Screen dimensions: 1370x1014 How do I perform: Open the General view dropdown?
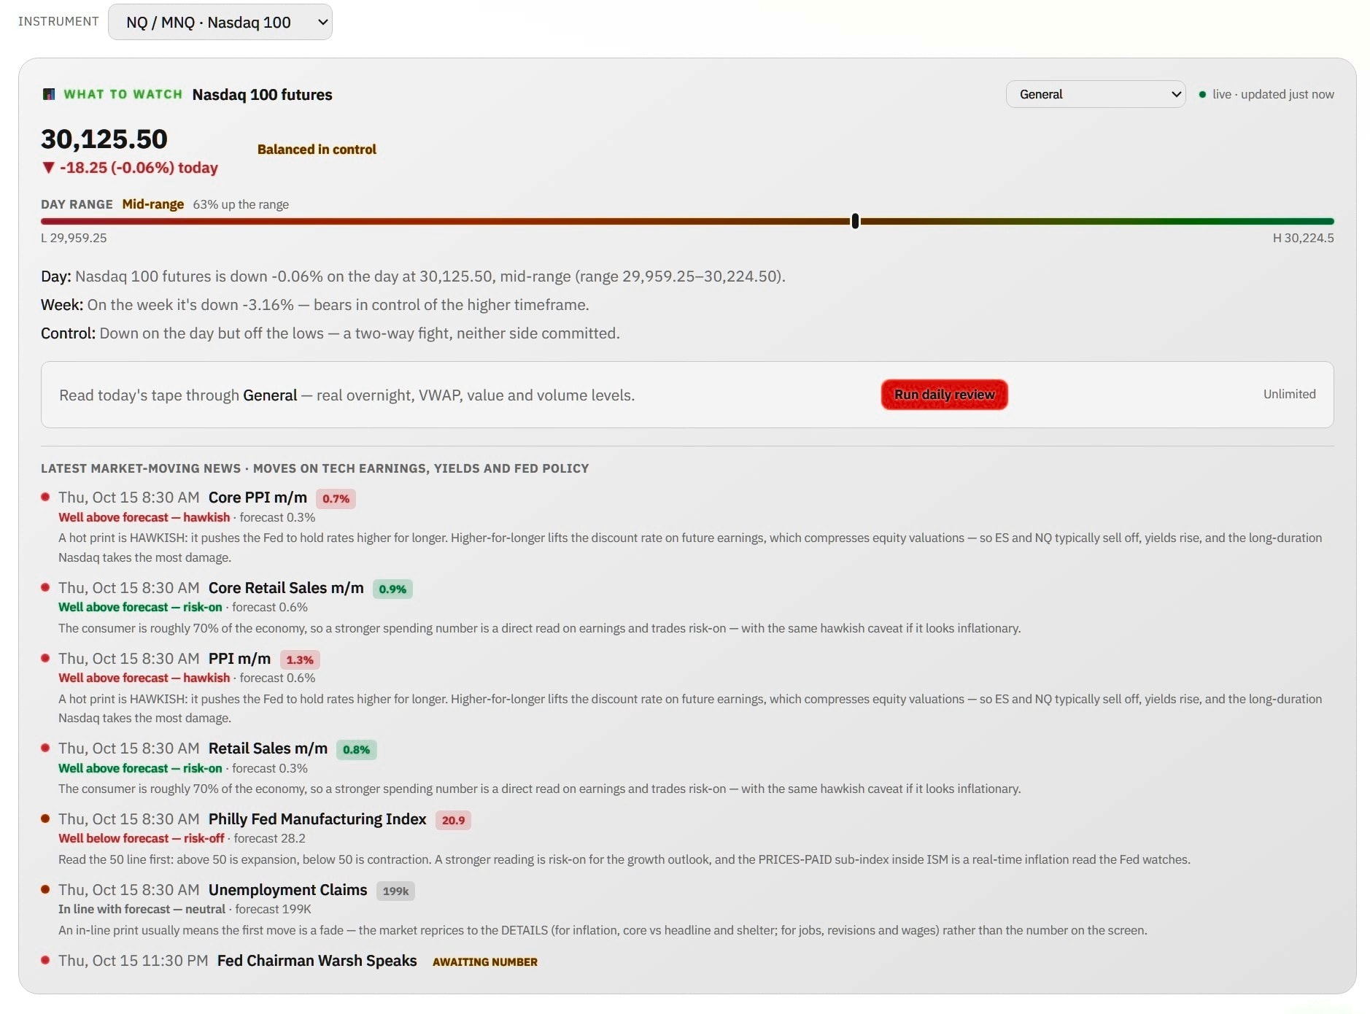click(x=1095, y=94)
